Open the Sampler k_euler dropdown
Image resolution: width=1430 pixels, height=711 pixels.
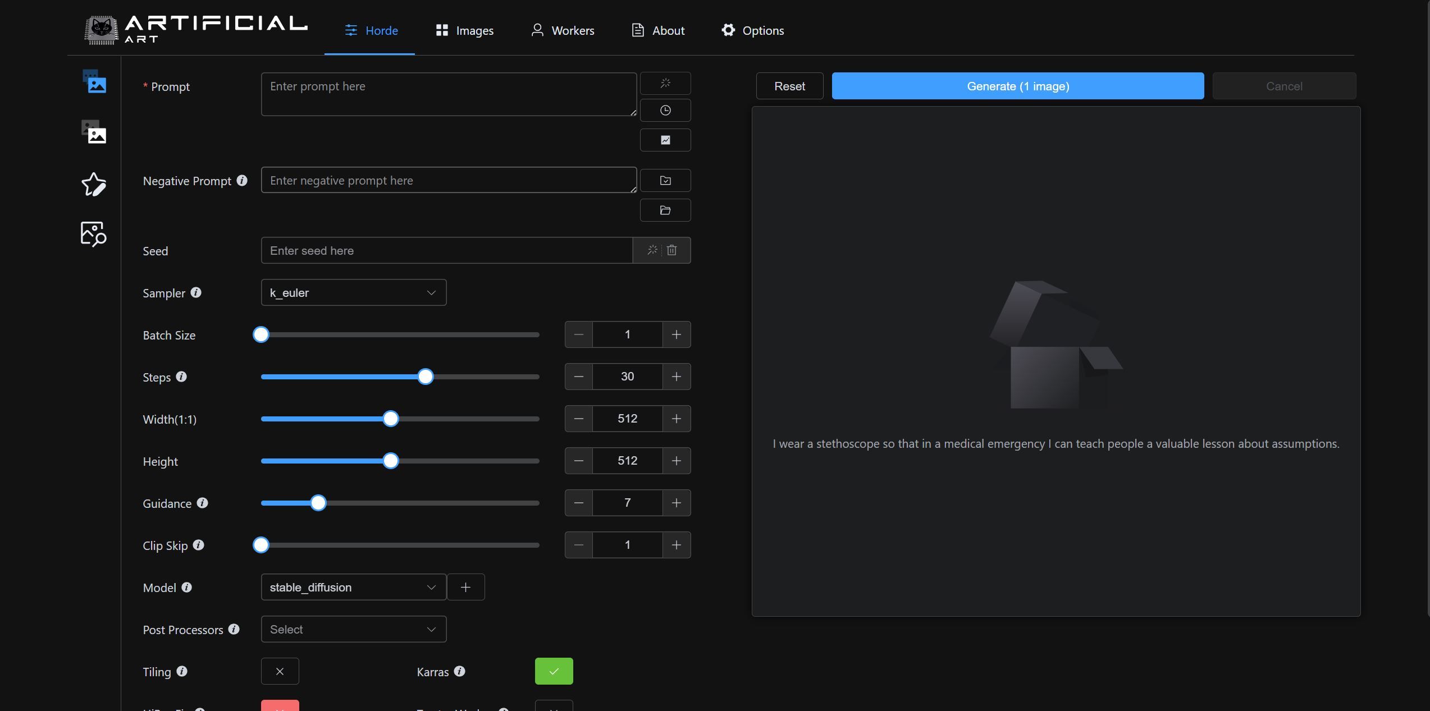(354, 293)
